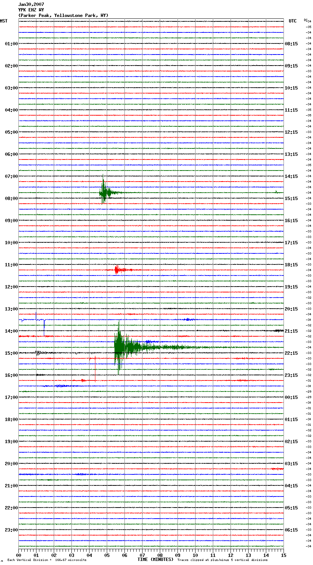Click the 'Traces clipped at plus/minus 5 vertical divisions' note
The height and width of the screenshot is (565, 313).
point(222,560)
